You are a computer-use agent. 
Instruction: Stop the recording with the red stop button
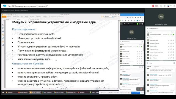[141, 89]
